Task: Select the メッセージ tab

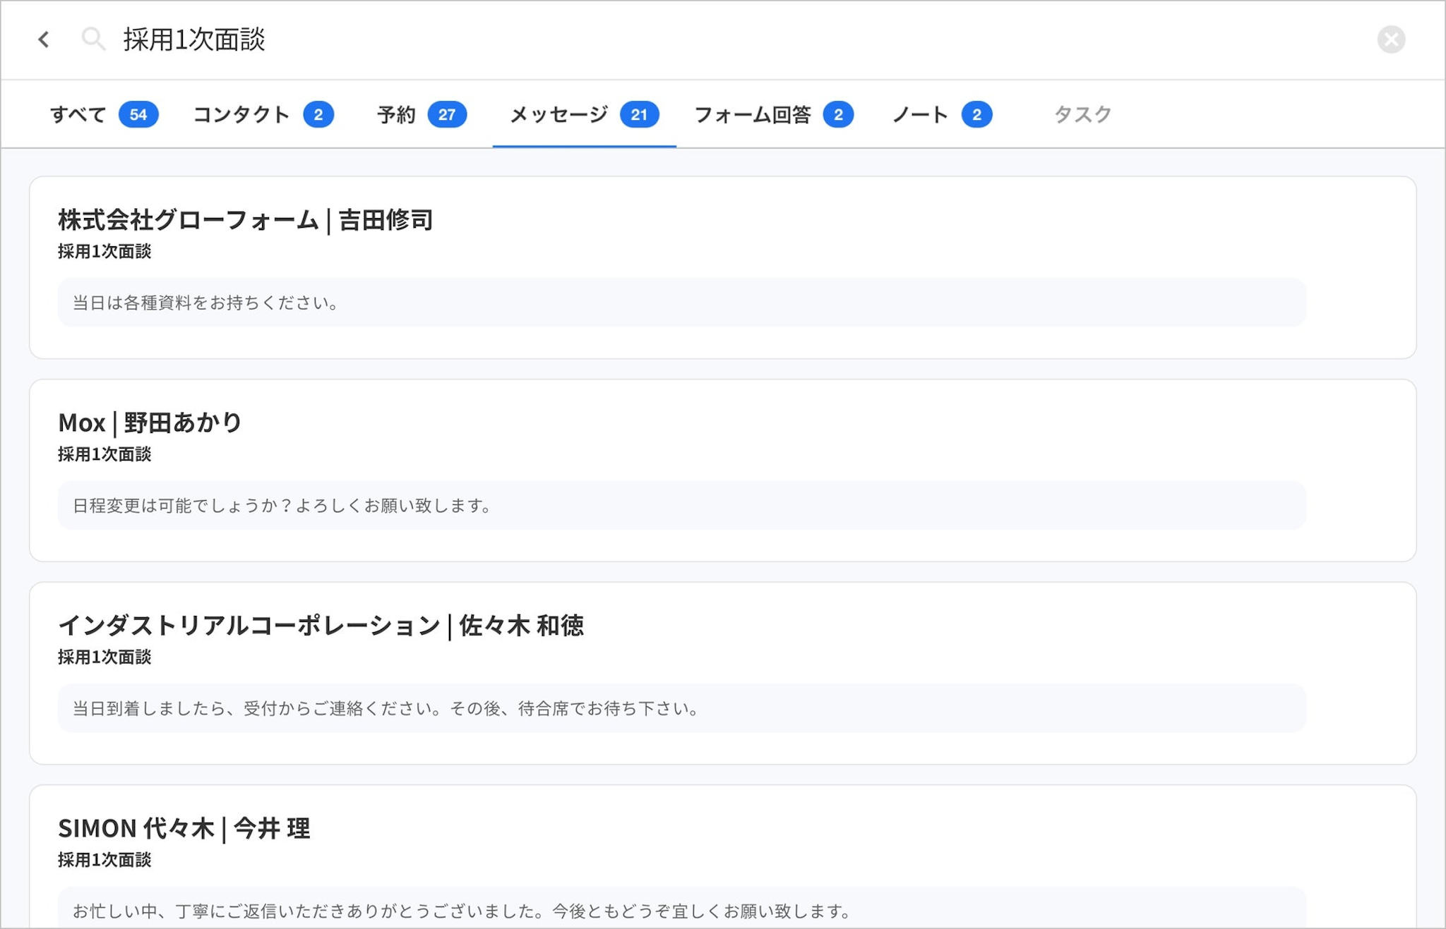Action: (558, 114)
